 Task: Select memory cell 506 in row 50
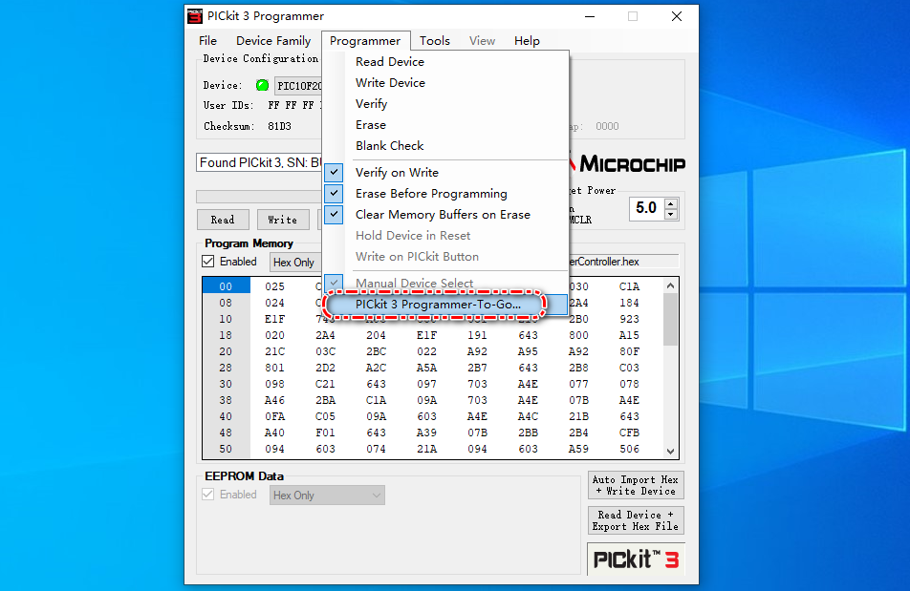[x=629, y=449]
